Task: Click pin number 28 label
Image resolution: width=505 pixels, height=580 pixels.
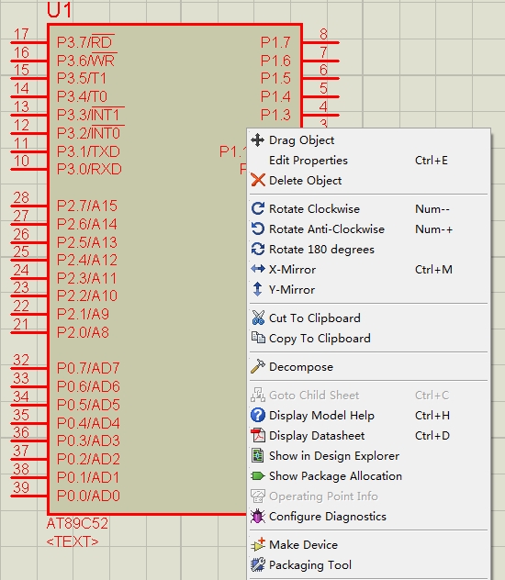Action: (21, 197)
